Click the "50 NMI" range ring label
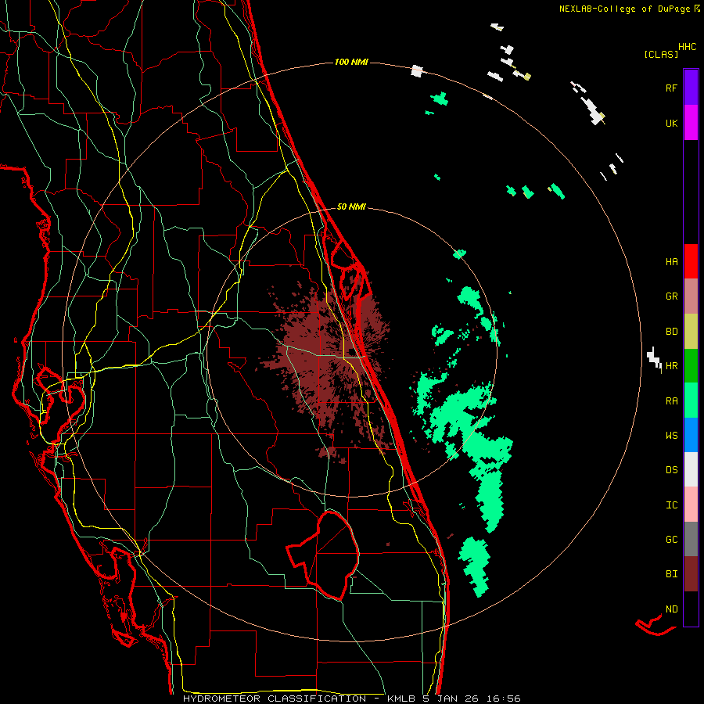Viewport: 704px width, 704px height. click(x=351, y=207)
